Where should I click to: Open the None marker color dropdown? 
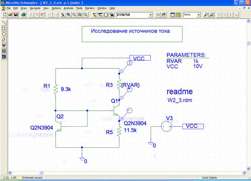point(199,15)
